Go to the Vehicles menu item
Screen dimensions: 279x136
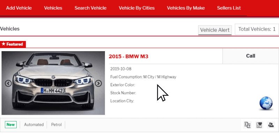(53, 8)
